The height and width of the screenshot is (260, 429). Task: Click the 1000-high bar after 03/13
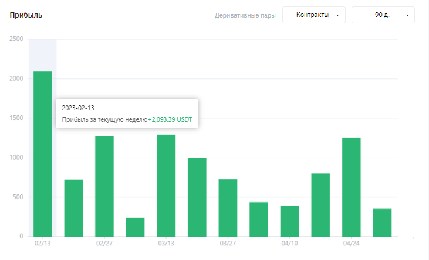click(x=197, y=197)
